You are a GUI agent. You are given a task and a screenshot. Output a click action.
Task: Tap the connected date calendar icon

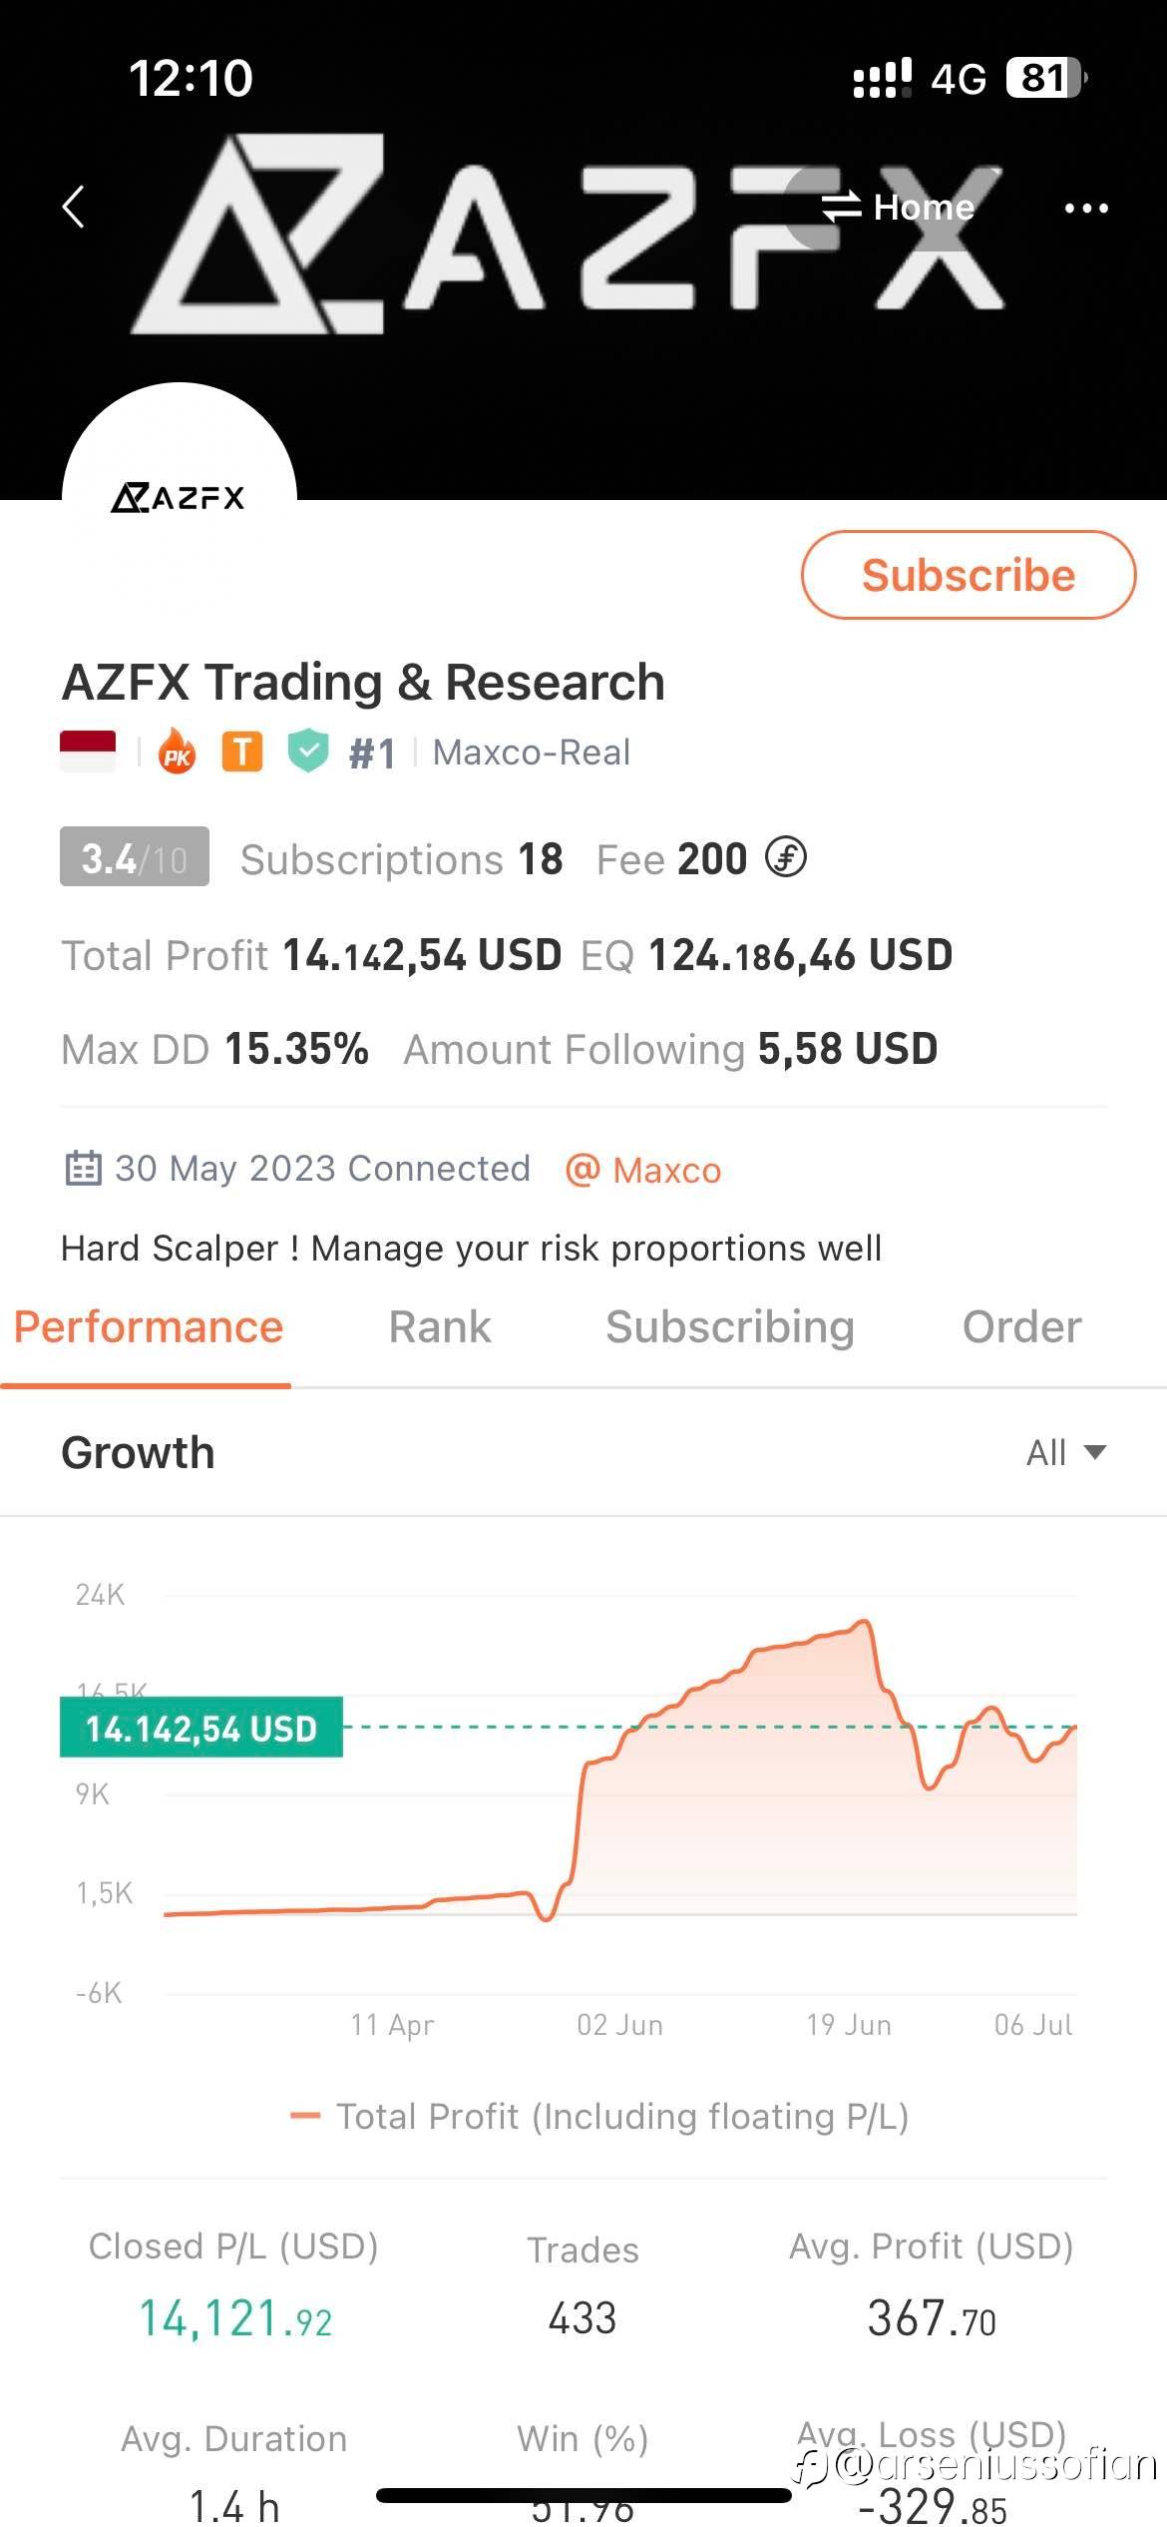point(83,1169)
